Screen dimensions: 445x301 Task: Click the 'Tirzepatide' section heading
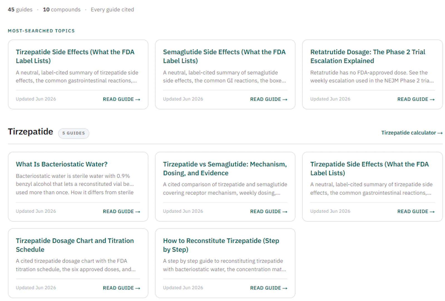click(x=30, y=131)
